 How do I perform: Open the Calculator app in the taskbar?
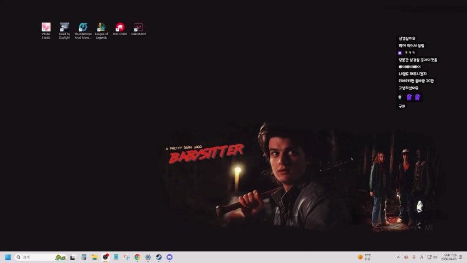coord(84,257)
